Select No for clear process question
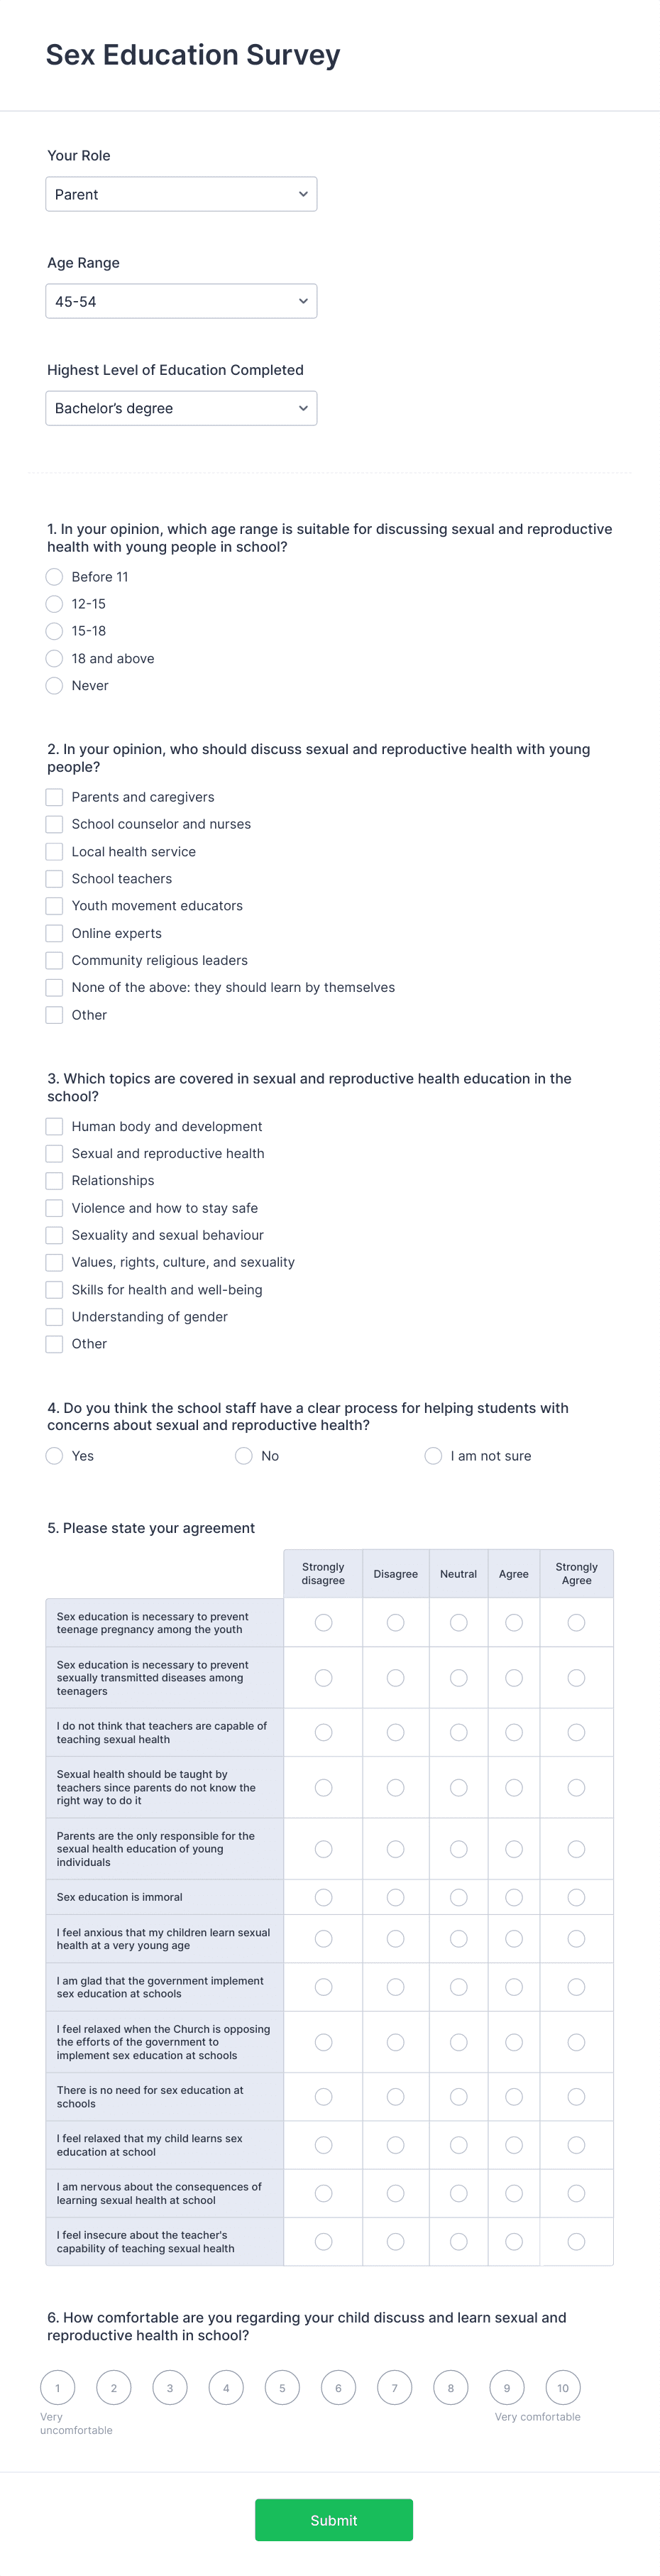Image resolution: width=660 pixels, height=2576 pixels. pos(244,1456)
